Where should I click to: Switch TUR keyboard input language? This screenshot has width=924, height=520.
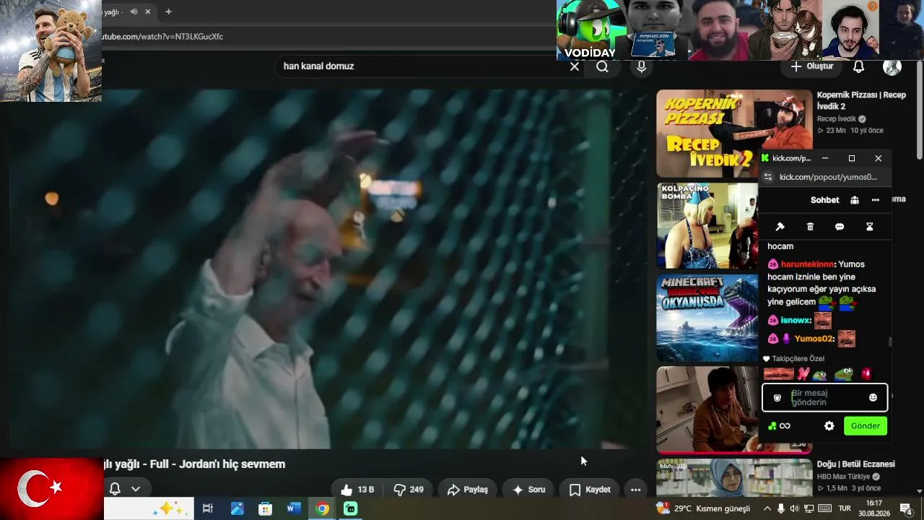[x=845, y=508]
